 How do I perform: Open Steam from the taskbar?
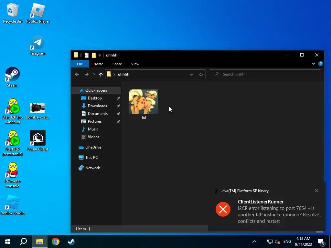tap(71, 242)
